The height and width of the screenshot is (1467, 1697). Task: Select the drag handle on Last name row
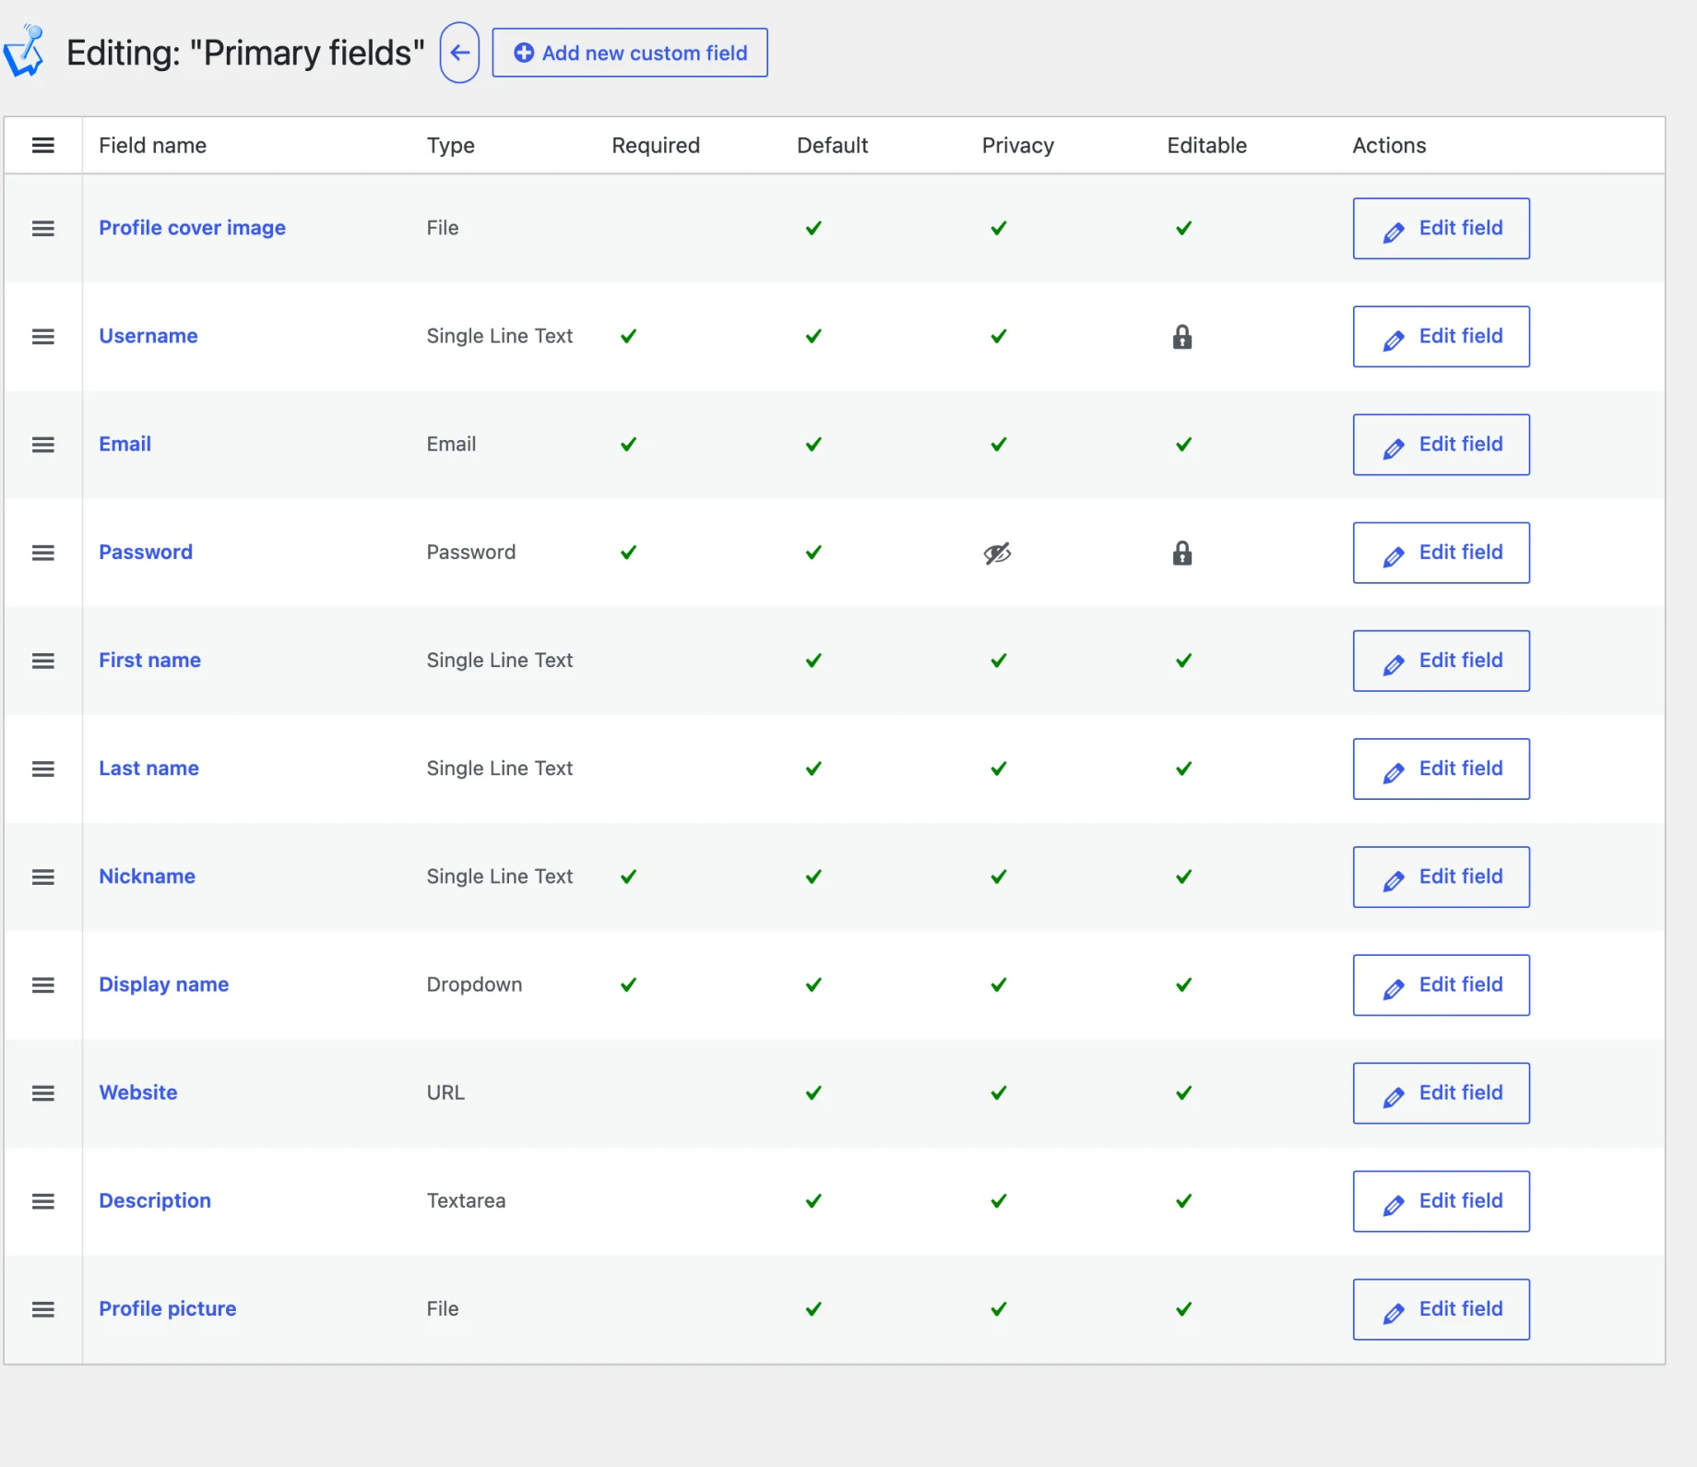point(43,769)
